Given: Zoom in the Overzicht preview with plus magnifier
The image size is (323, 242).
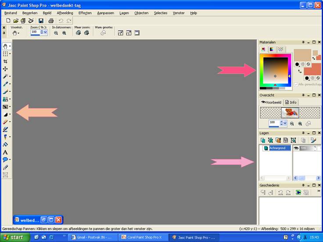Looking at the screenshot, I should coord(300,124).
